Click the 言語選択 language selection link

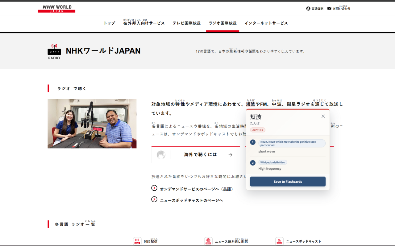[x=317, y=9]
